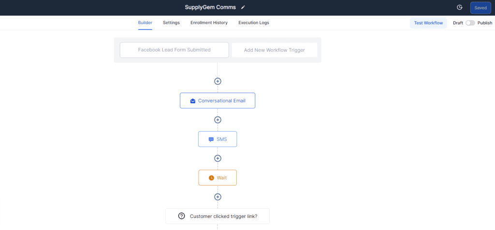Toggle the Draft/Publish switch

(470, 23)
